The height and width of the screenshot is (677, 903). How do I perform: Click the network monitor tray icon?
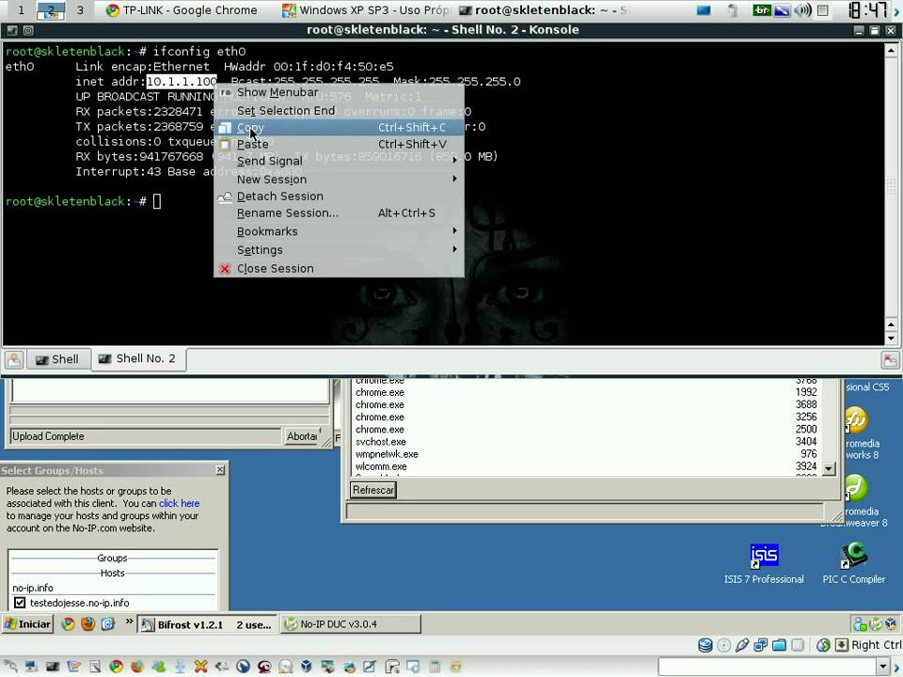pyautogui.click(x=782, y=9)
